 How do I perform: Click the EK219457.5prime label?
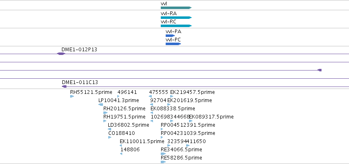192,92
